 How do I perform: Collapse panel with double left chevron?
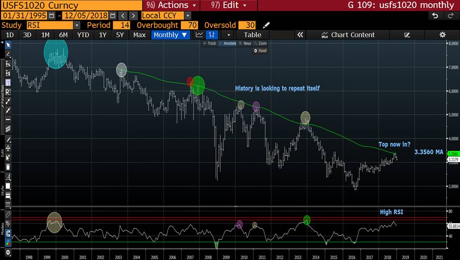click(x=300, y=35)
